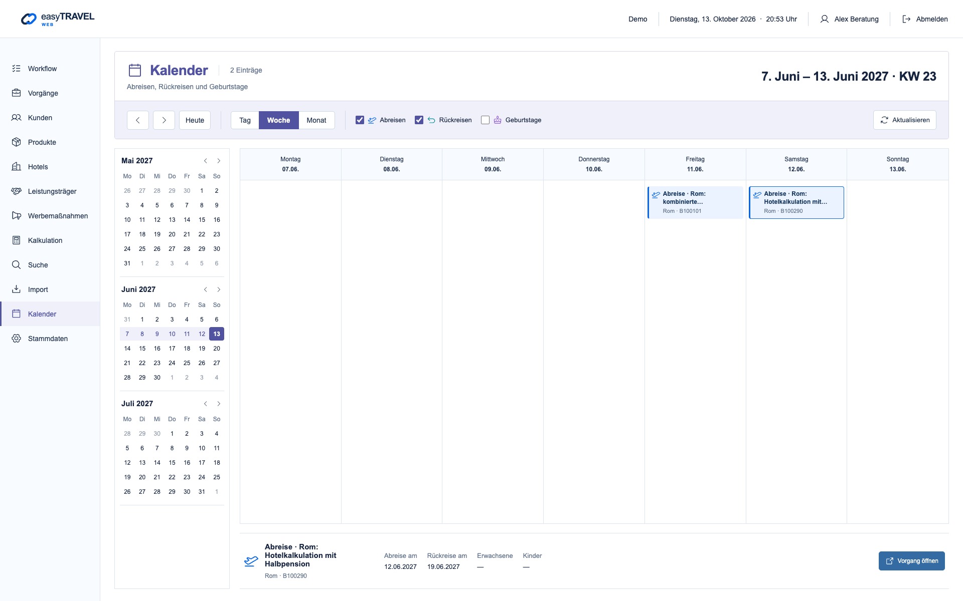
Task: Open the Demo link in the header
Action: click(x=637, y=19)
